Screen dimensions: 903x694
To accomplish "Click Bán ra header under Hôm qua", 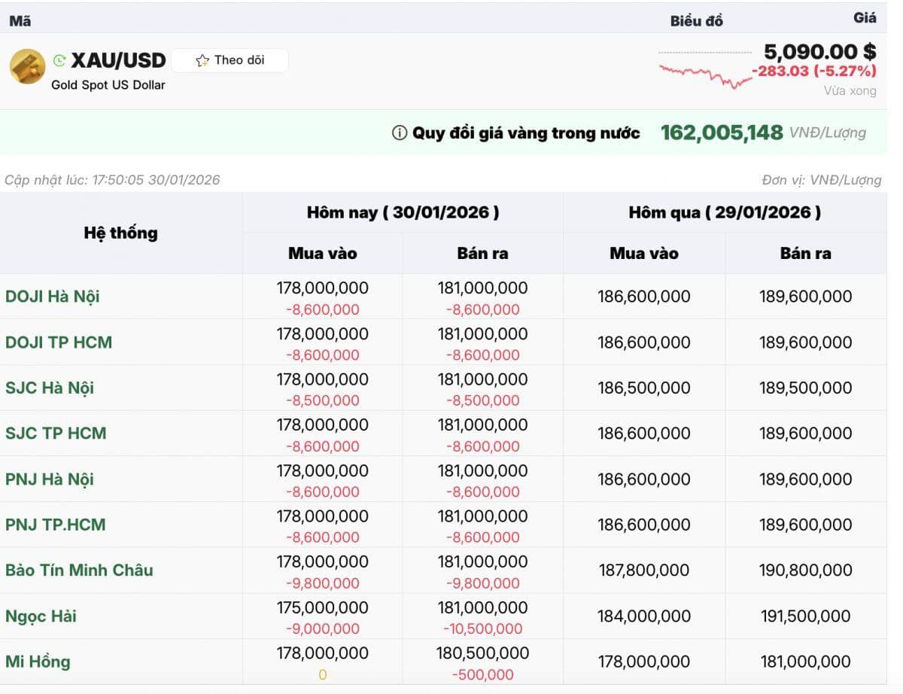I will click(805, 254).
